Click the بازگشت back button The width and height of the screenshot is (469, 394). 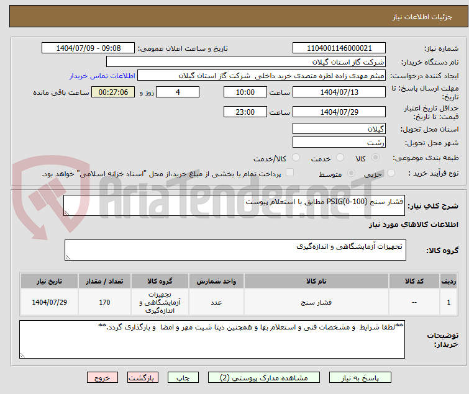point(143,378)
